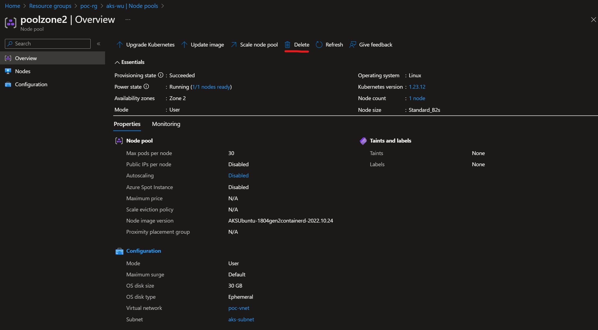This screenshot has height=330, width=598.
Task: Click the Upgrade Kubernetes arrow icon
Action: tap(119, 45)
